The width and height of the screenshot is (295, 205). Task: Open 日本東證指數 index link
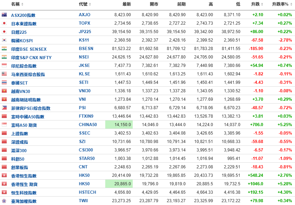pos(24,24)
